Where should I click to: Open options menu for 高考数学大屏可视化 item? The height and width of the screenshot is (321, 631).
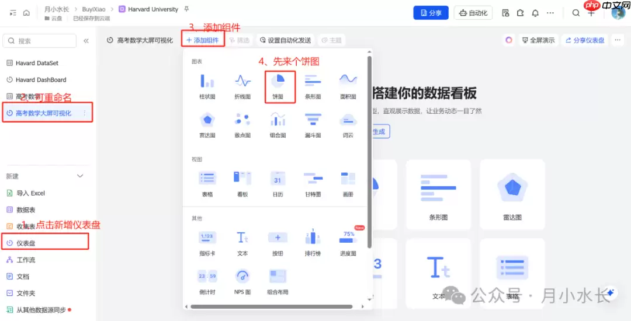[x=84, y=113]
